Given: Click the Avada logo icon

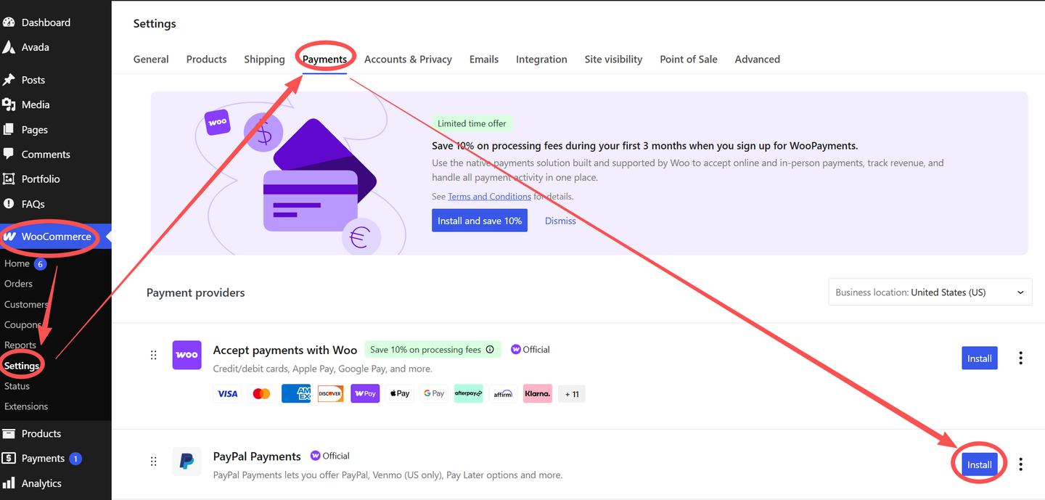Looking at the screenshot, I should 9,47.
